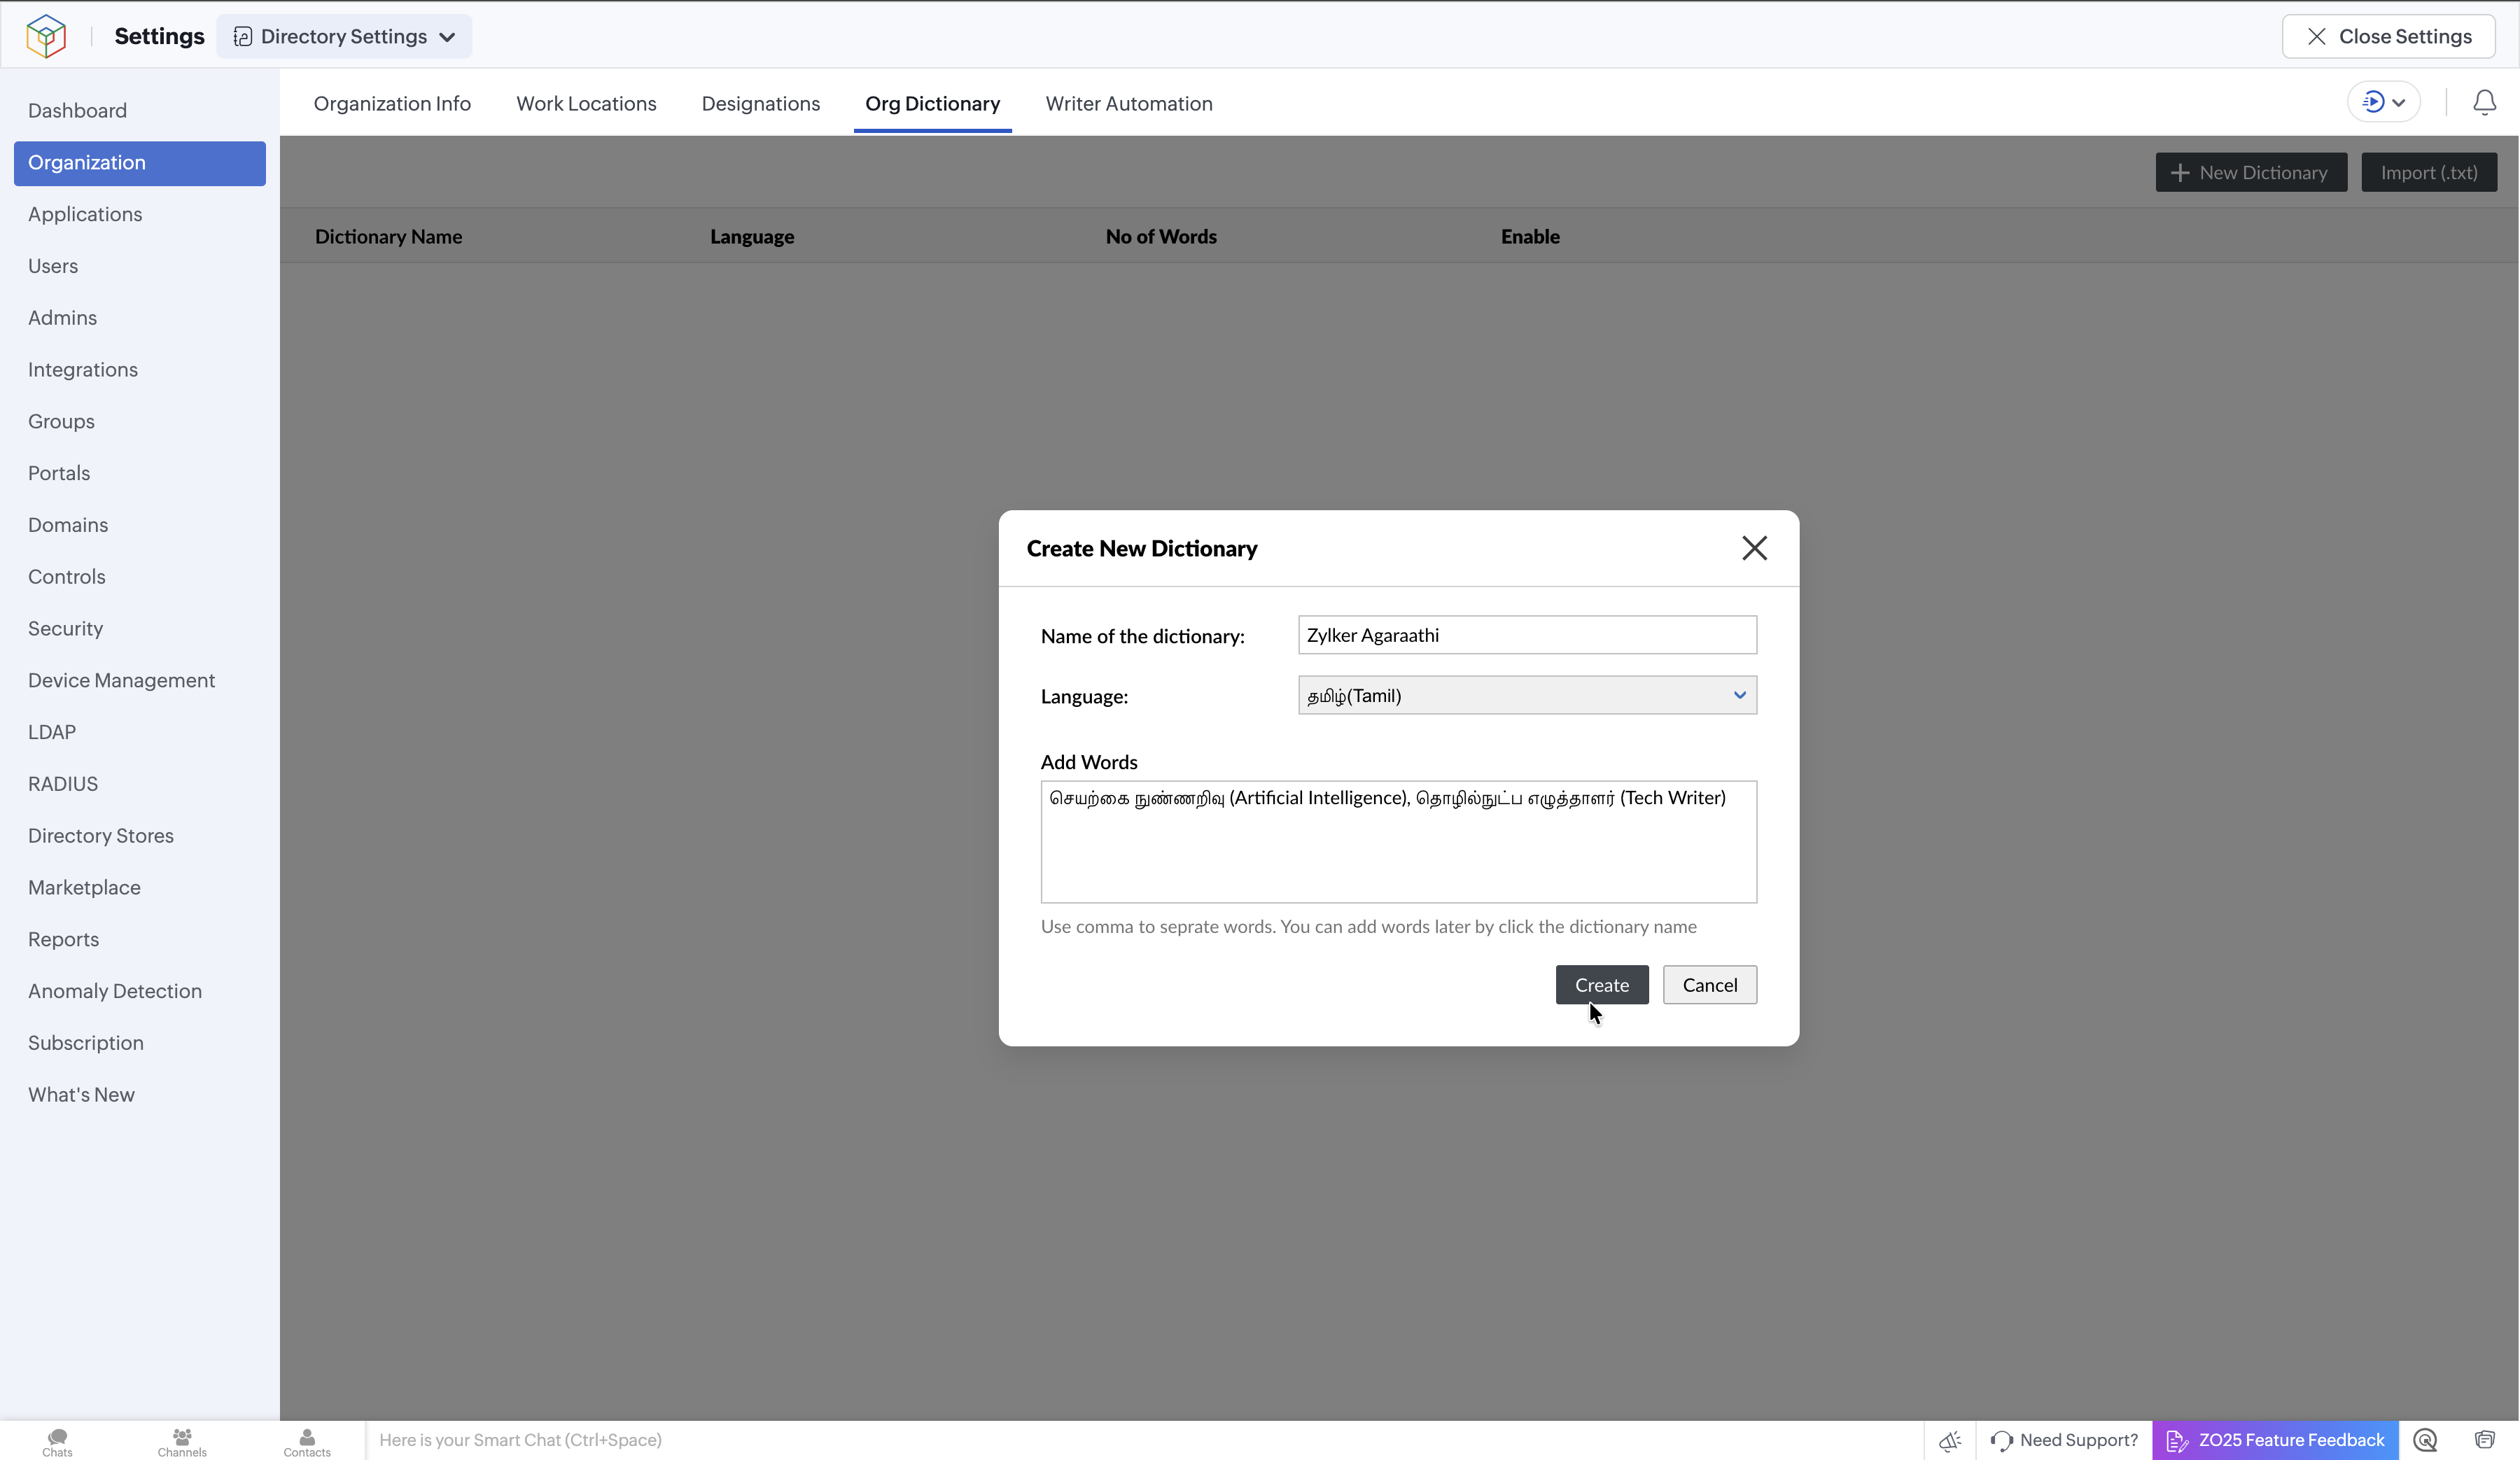Switch to Writer Automation tab
The width and height of the screenshot is (2520, 1460).
click(x=1129, y=103)
